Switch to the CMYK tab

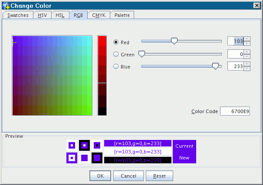click(98, 15)
